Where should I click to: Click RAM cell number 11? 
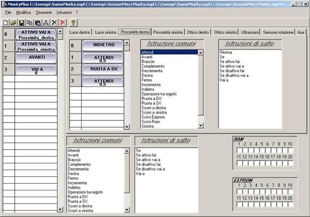click(239, 163)
